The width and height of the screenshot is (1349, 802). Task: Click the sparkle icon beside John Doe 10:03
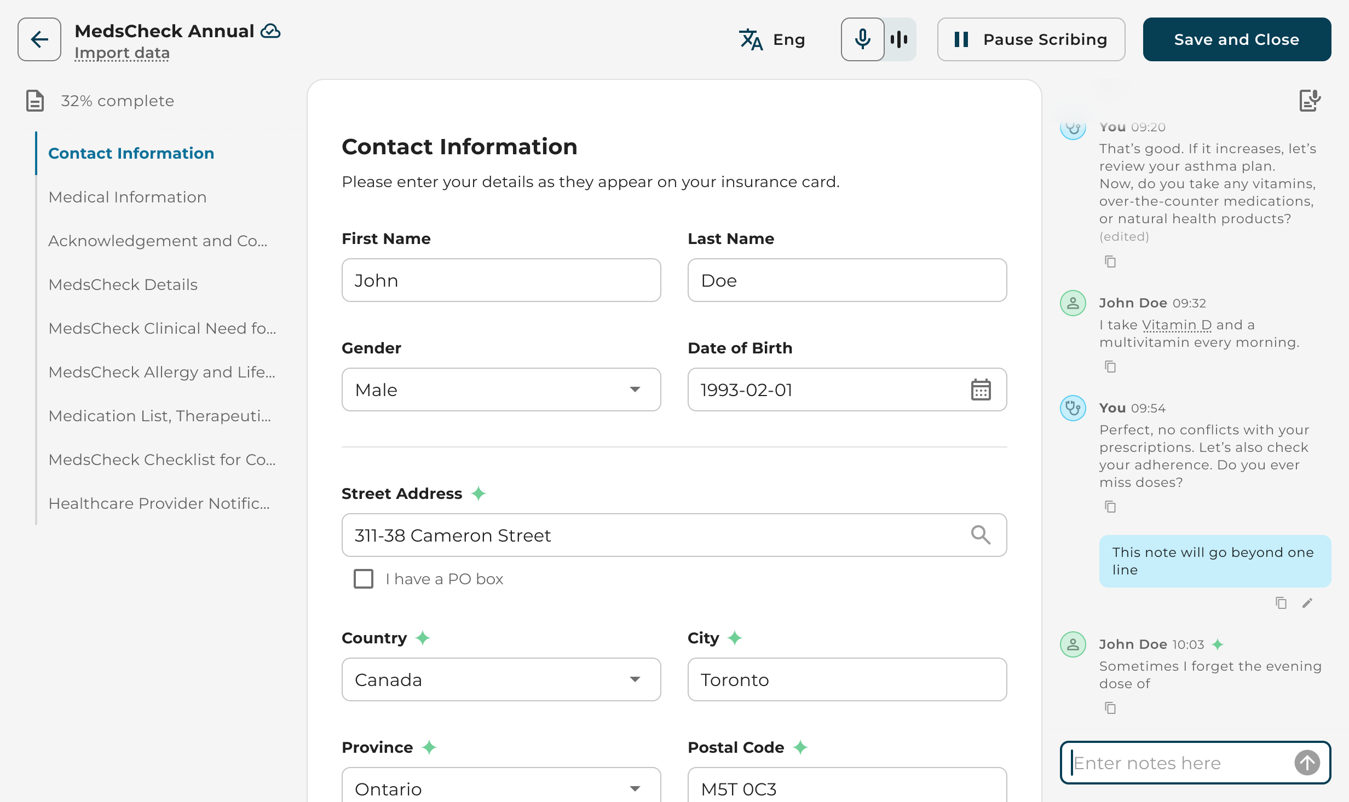[x=1218, y=644]
